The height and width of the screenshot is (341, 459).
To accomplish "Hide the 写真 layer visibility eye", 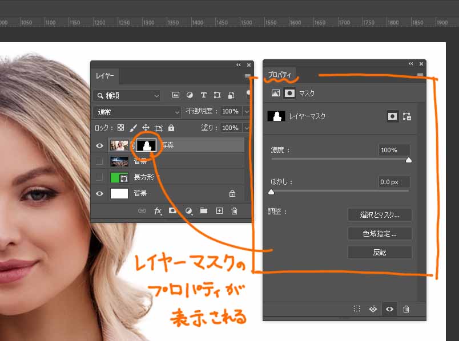I will point(100,145).
